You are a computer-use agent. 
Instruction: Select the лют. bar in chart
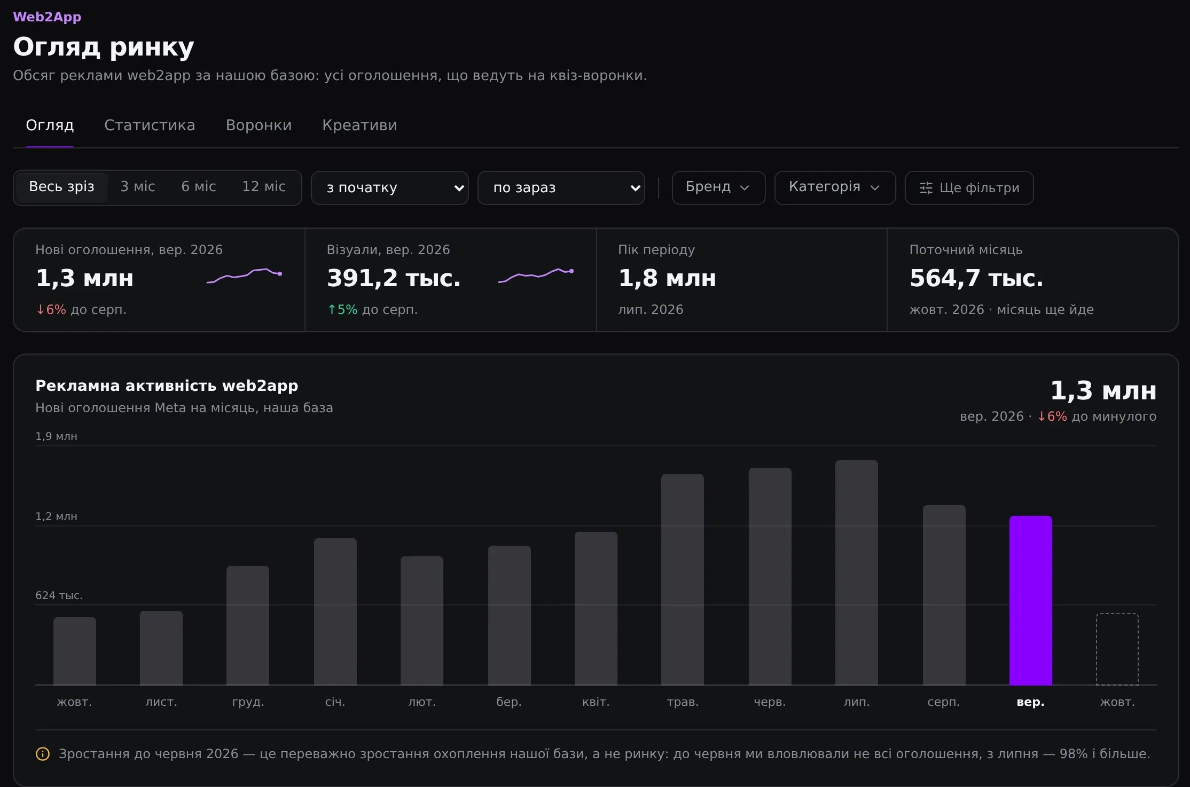421,620
